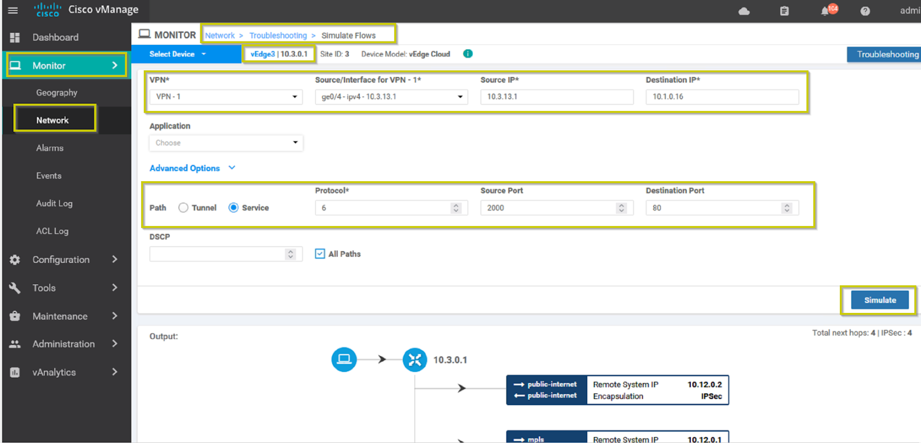Open the cloud status icon

tap(744, 11)
